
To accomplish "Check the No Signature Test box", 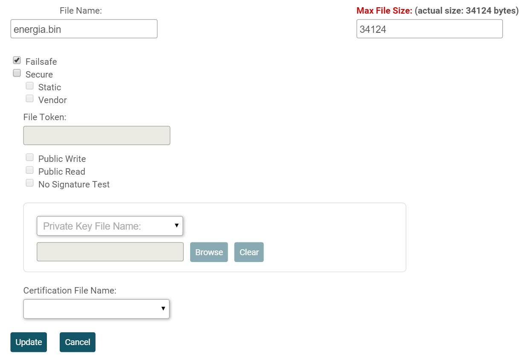I will click(x=29, y=183).
